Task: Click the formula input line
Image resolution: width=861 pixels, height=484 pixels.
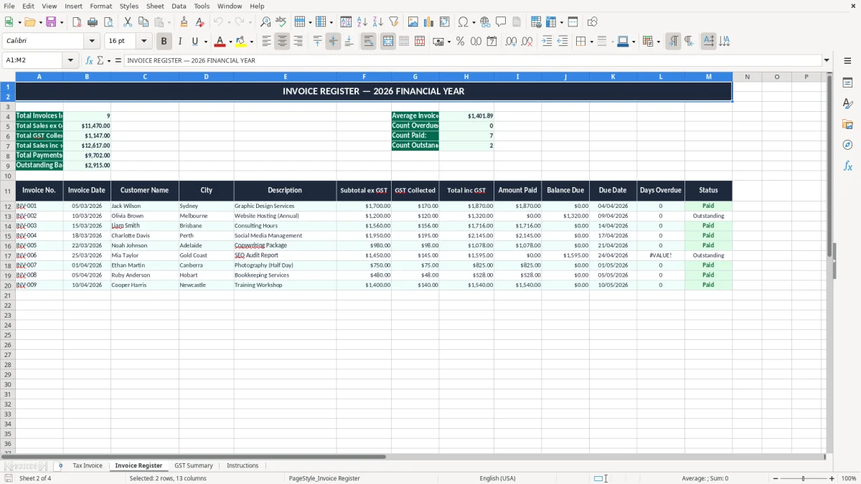Action: point(472,60)
